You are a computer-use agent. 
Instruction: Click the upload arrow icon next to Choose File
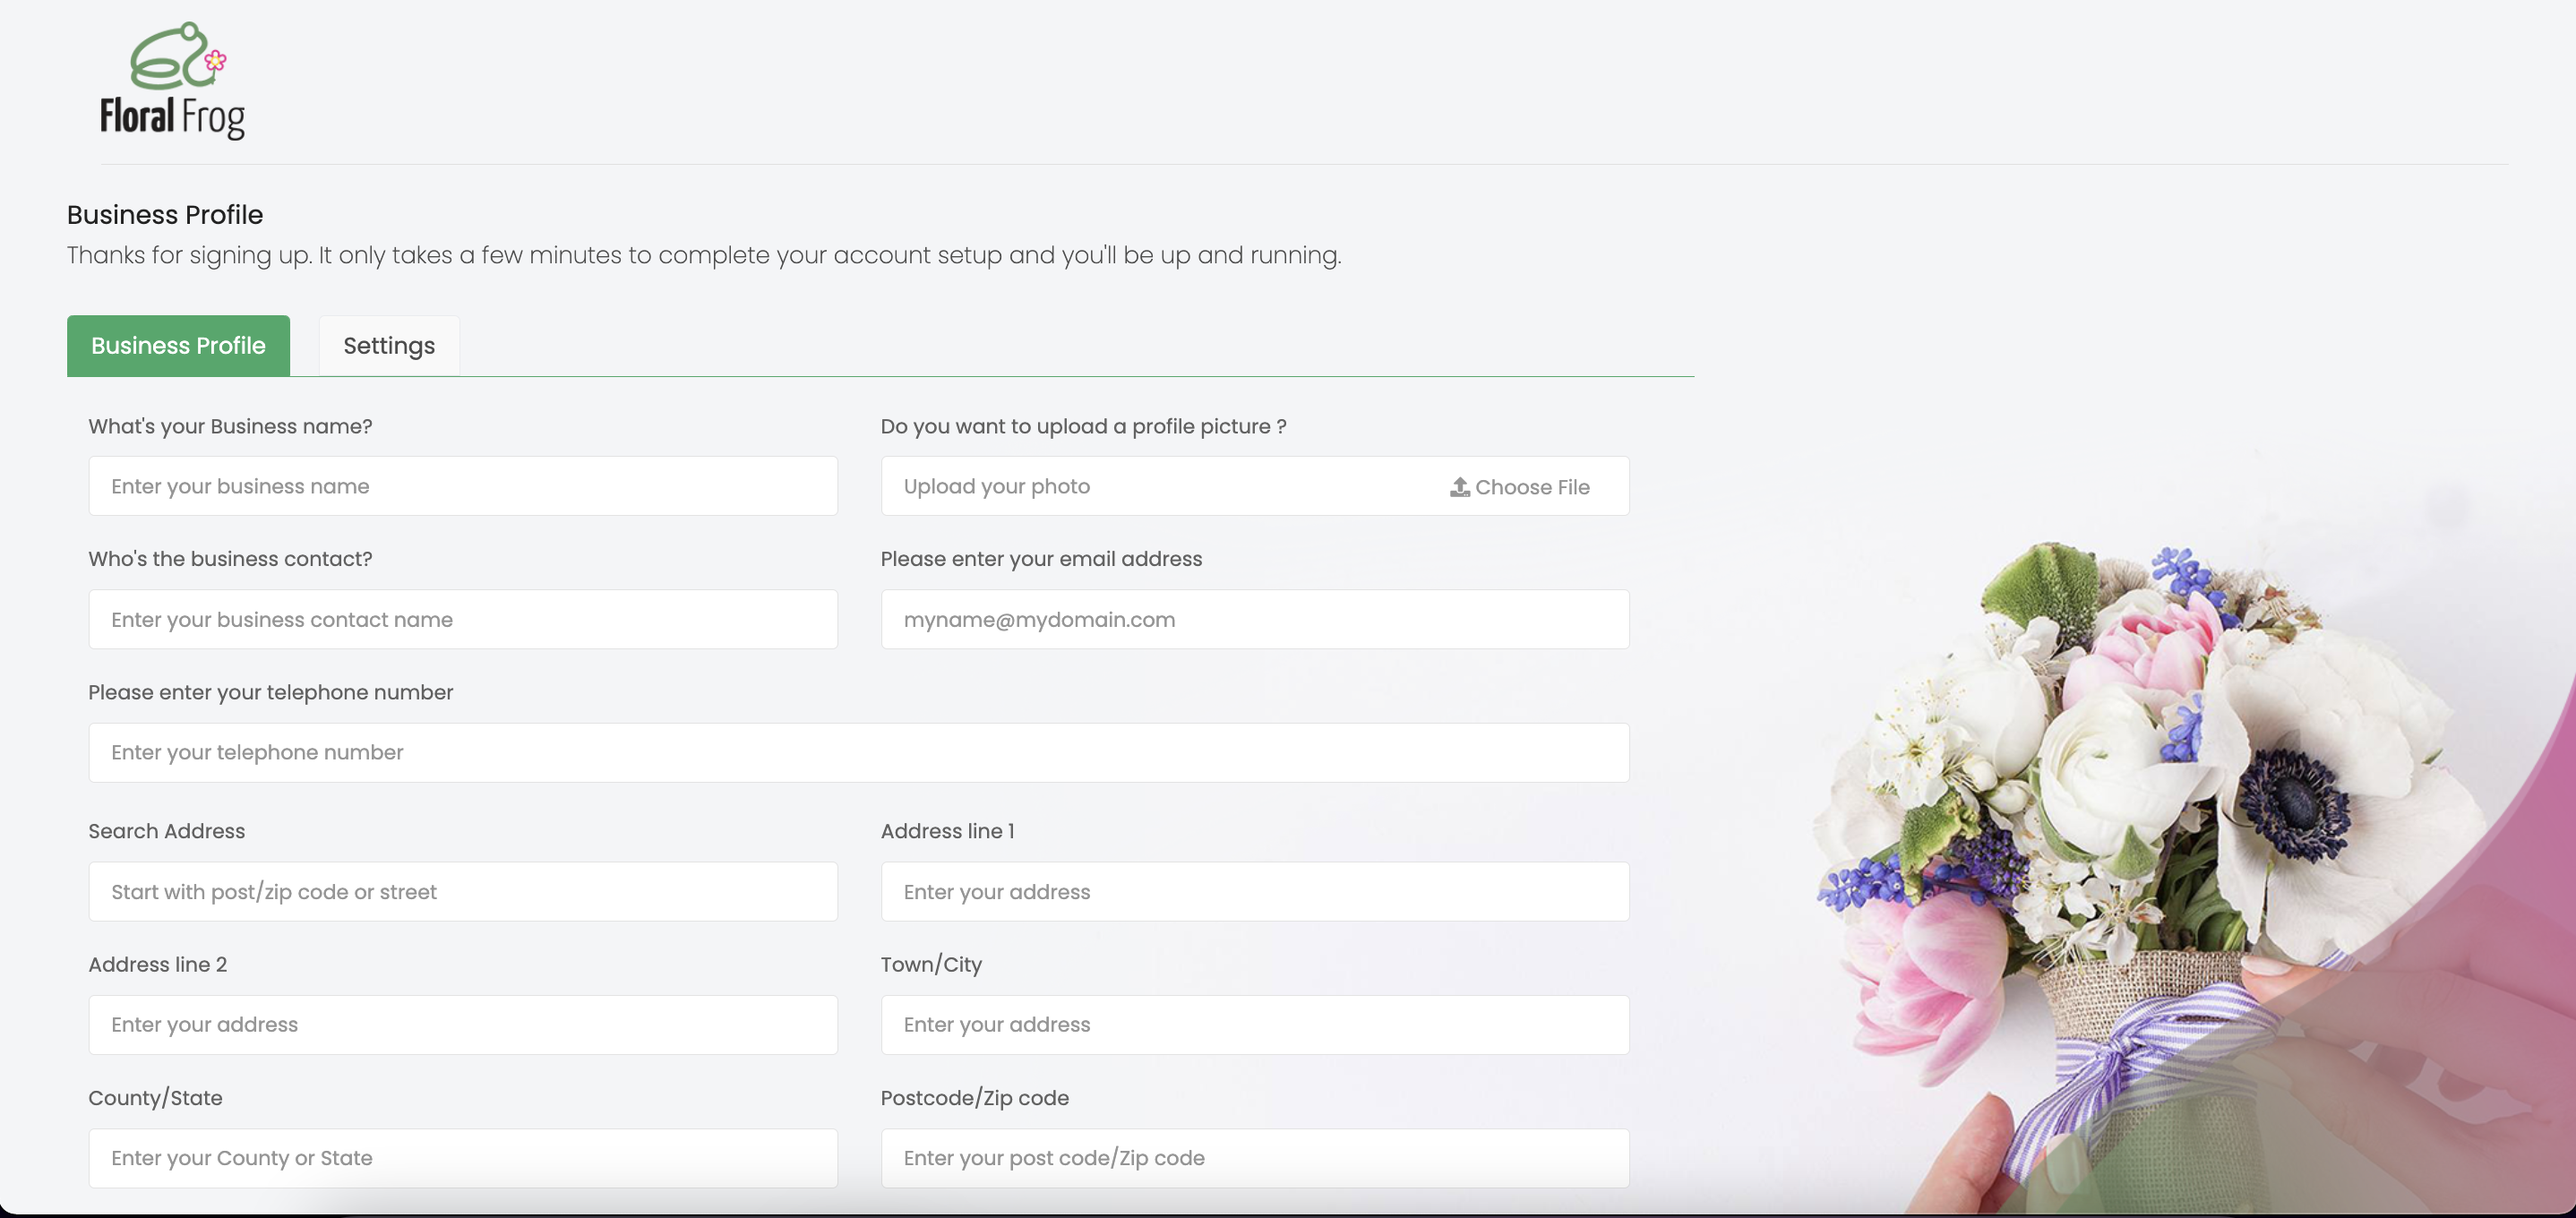(x=1459, y=487)
